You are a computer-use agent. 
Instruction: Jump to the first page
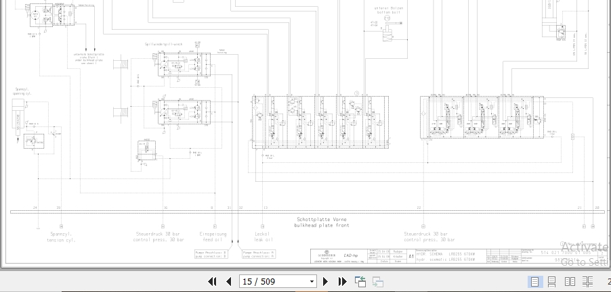pos(212,281)
